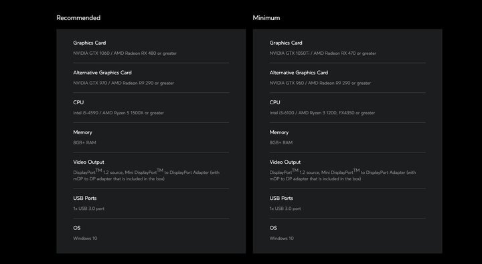Viewport: 482px width, 264px height.
Task: Select Recommended Graphics Card label
Action: pyautogui.click(x=90, y=43)
